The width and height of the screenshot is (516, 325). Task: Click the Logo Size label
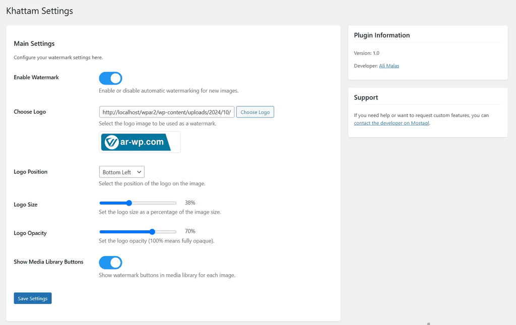point(26,204)
